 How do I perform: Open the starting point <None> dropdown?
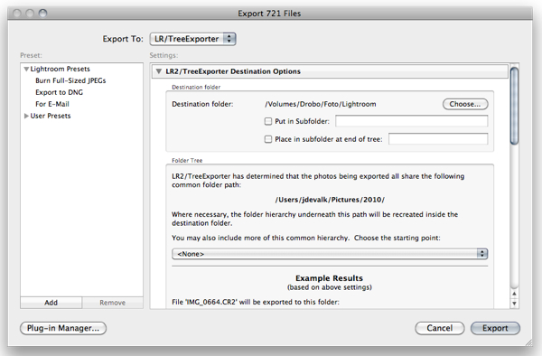pyautogui.click(x=330, y=254)
